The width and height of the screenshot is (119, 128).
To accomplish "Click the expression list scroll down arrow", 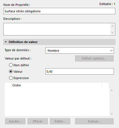I will pos(111,114).
